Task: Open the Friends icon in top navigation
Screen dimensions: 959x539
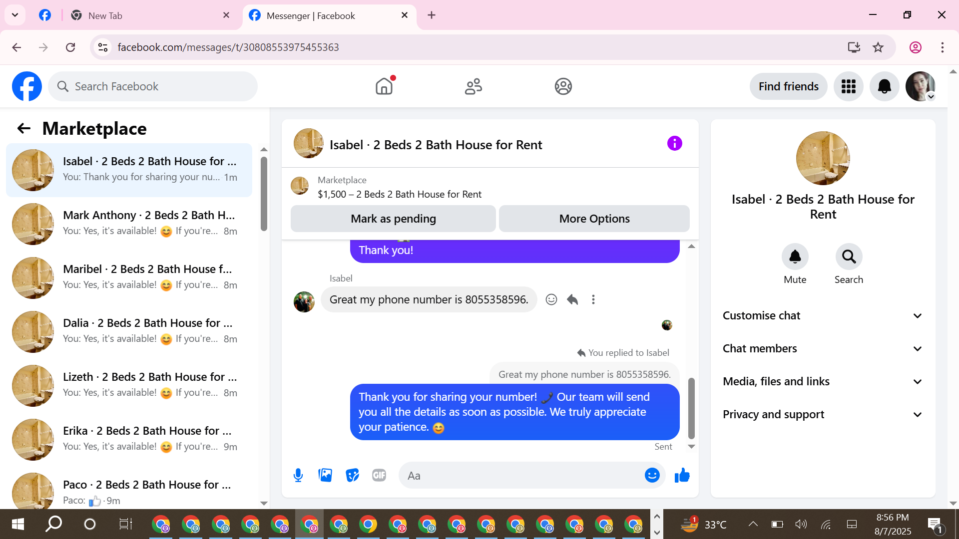Action: pyautogui.click(x=474, y=86)
